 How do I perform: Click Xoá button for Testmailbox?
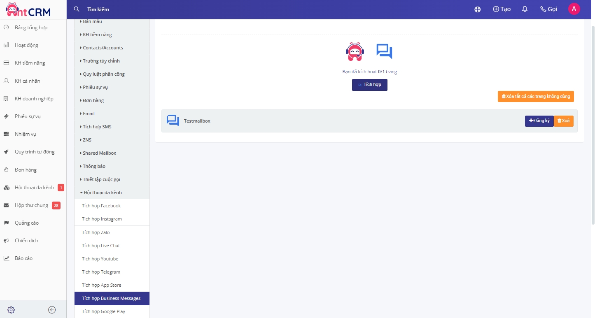(x=564, y=121)
